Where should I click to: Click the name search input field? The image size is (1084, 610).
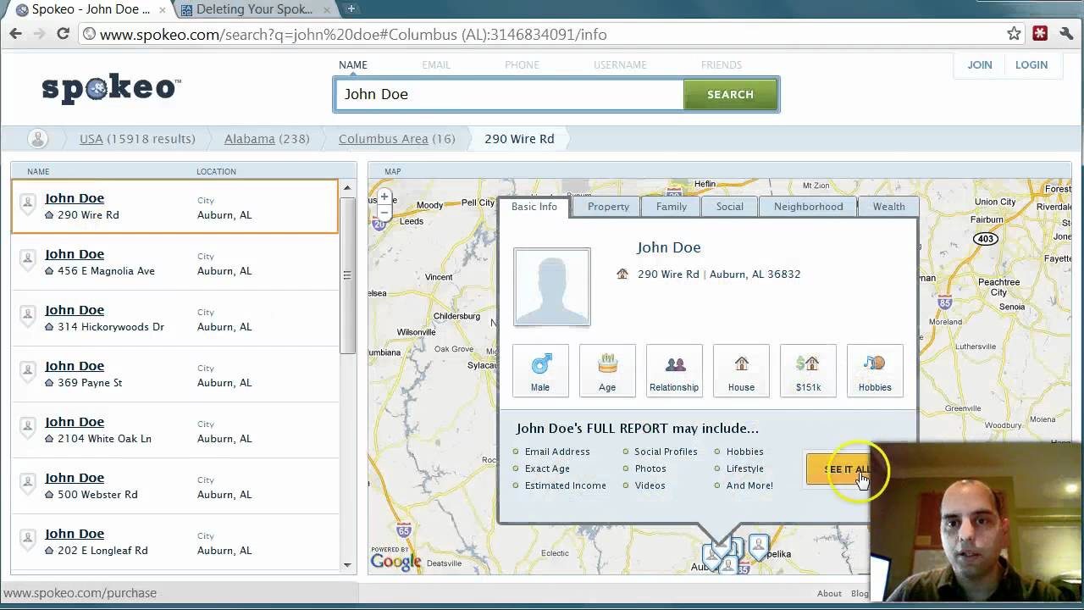[x=508, y=95]
